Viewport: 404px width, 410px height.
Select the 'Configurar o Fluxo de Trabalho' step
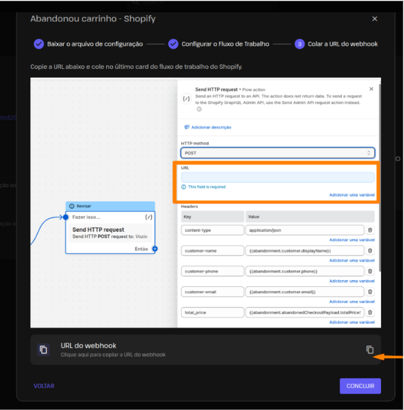(218, 44)
